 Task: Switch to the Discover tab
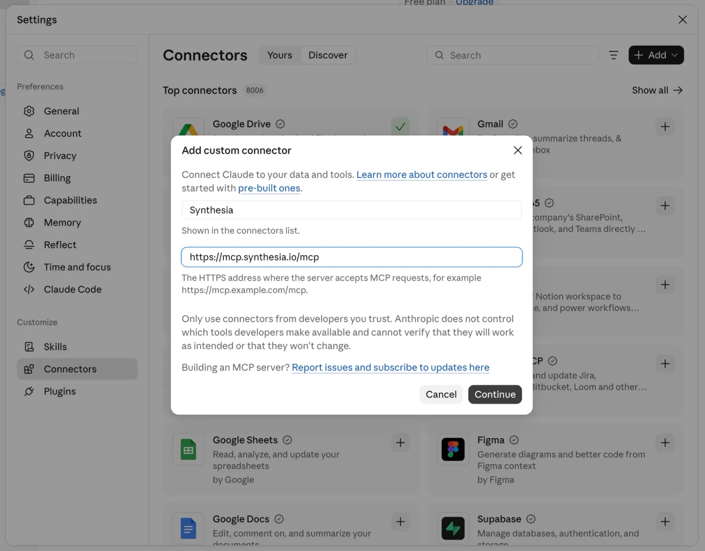[328, 55]
